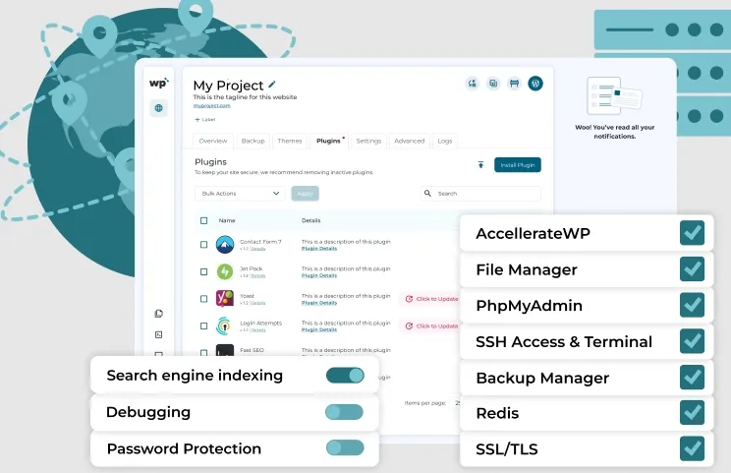Switch to the Settings tab
The width and height of the screenshot is (731, 473).
pos(368,141)
